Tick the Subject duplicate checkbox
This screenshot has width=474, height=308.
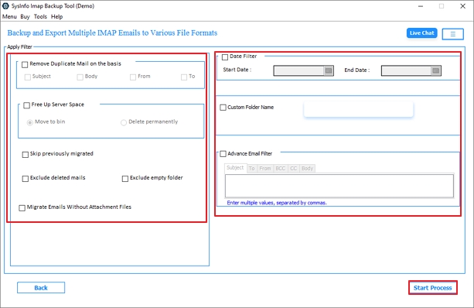pos(28,77)
